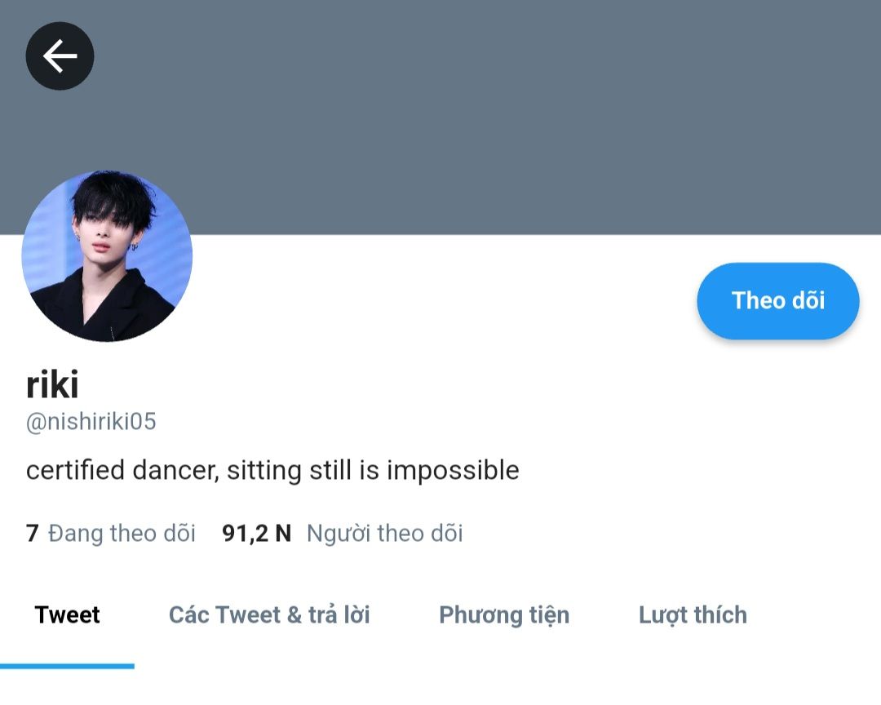Screen dimensions: 881x705
Task: Open the Các Tweet & trả lời tab
Action: 269,614
